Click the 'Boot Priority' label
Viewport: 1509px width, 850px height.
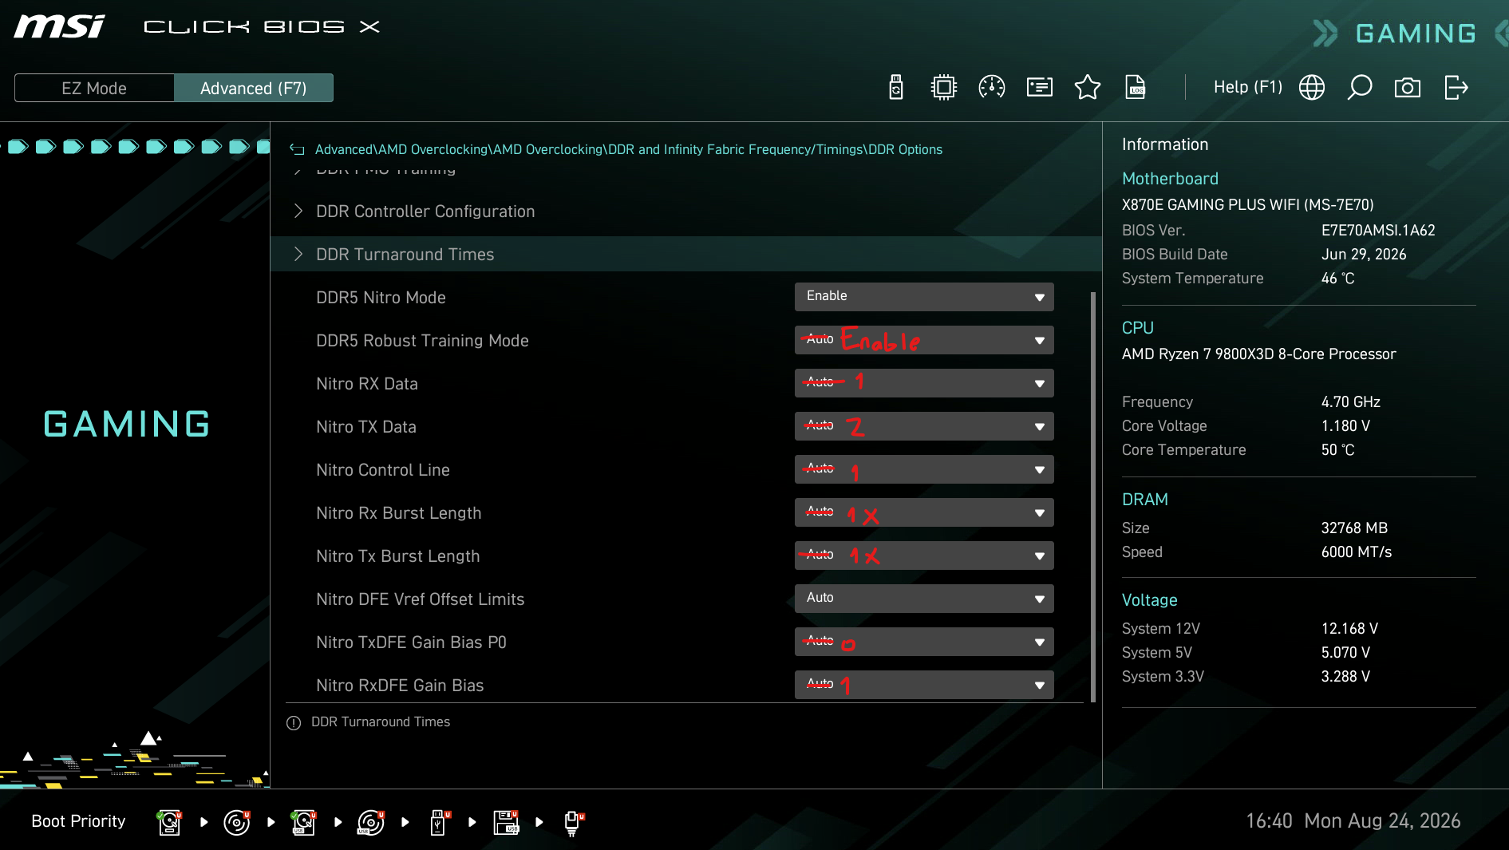[x=78, y=821]
